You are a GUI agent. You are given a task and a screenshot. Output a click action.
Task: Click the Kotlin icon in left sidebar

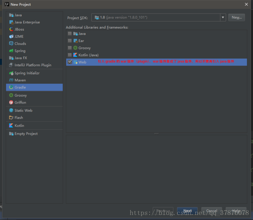11,126
